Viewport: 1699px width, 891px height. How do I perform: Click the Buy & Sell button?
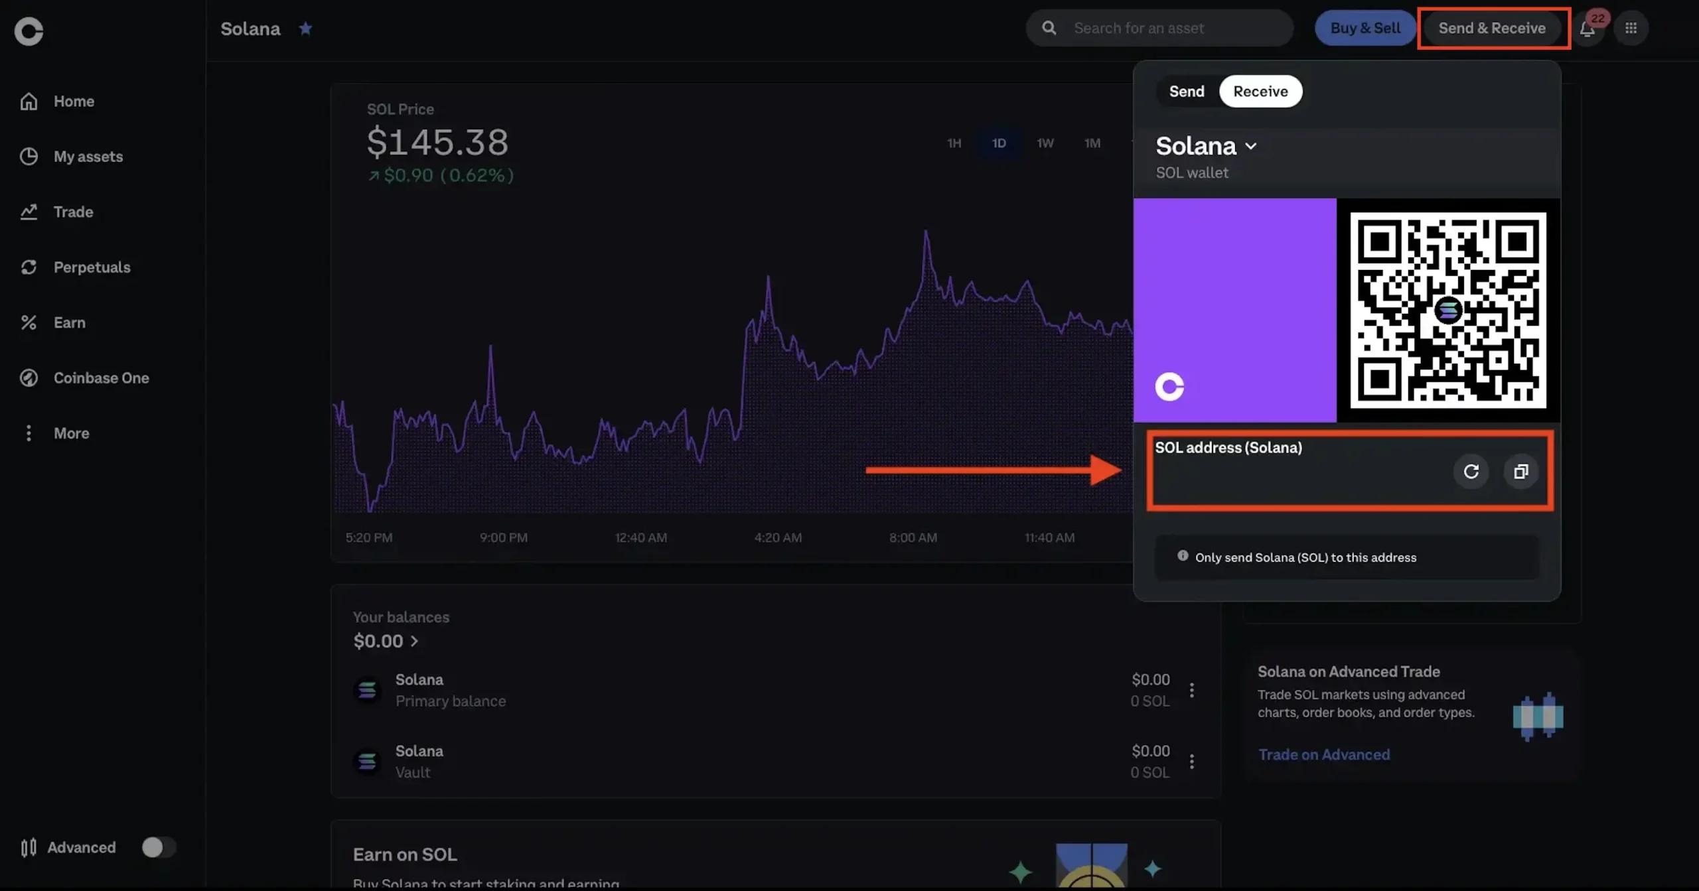tap(1365, 28)
